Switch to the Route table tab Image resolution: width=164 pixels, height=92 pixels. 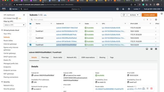[58, 57]
